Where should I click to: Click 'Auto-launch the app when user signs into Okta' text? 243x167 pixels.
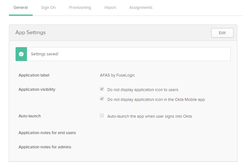[x=150, y=116]
